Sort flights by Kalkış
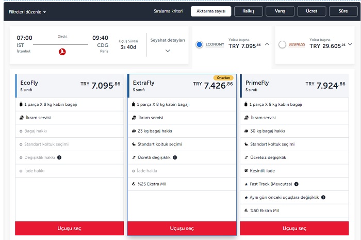Viewport: 361px width, 240px height. click(249, 11)
